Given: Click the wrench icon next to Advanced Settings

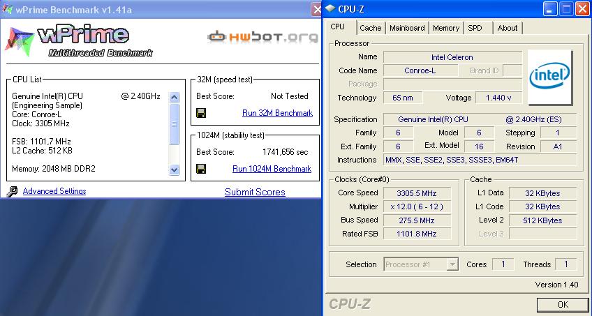Looking at the screenshot, I should (x=12, y=192).
